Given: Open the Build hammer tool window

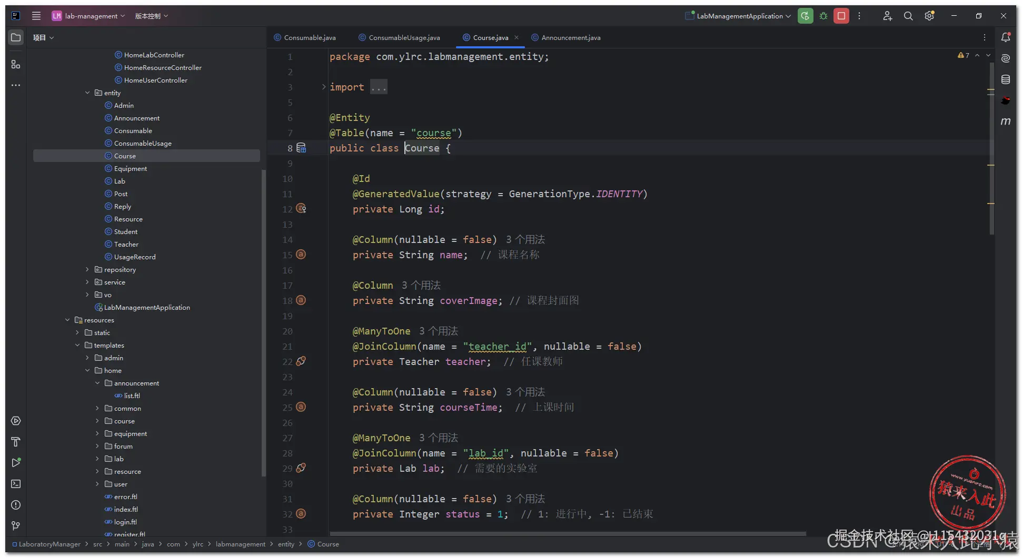Looking at the screenshot, I should point(16,442).
